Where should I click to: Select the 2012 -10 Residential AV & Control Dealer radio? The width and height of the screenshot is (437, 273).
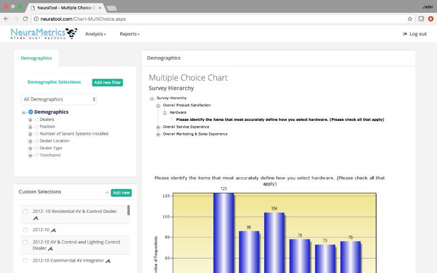coord(26,212)
